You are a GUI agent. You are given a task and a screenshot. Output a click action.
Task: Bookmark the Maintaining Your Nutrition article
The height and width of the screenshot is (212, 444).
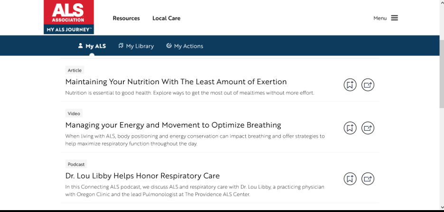(350, 85)
